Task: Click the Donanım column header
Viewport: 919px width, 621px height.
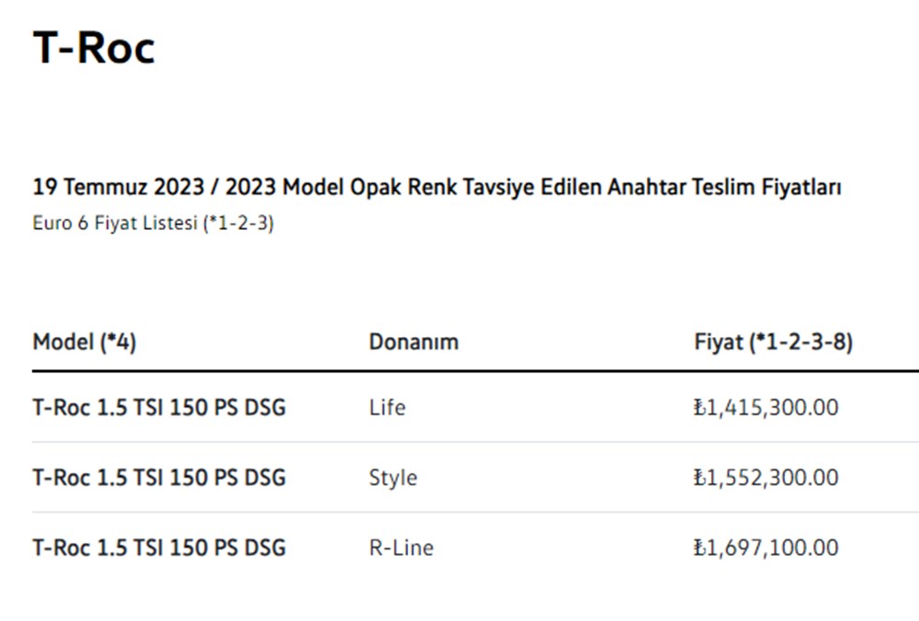Action: pyautogui.click(x=414, y=343)
